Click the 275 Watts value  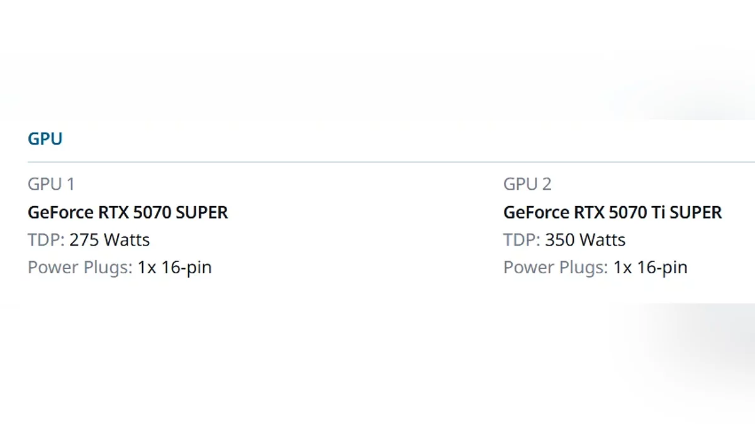point(109,240)
